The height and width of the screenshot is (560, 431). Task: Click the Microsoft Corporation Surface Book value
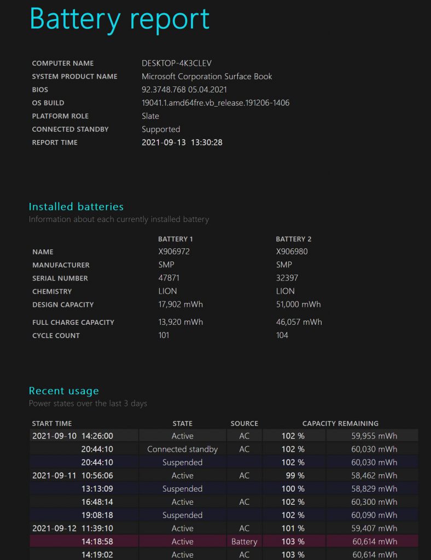tap(207, 77)
